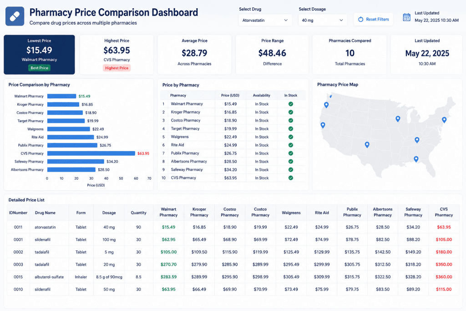466x311 pixels.
Task: Click the Price (USD) column header
Action: [x=230, y=96]
